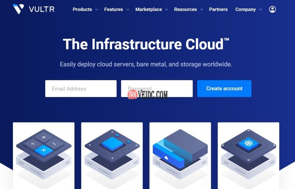Select Partners in the navigation bar
Viewport: 295px width, 189px height.
218,9
